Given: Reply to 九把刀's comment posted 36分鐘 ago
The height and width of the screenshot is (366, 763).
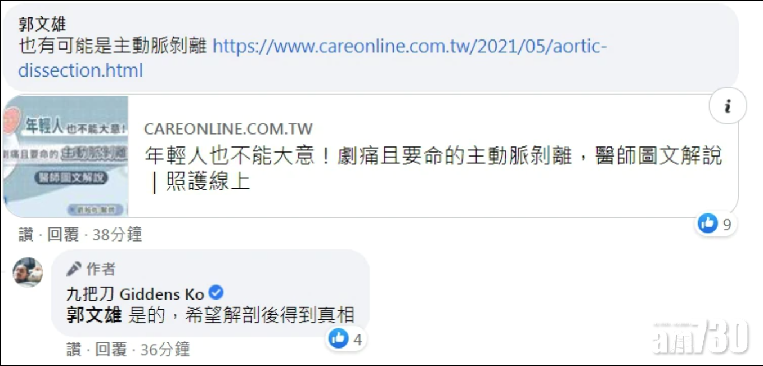Looking at the screenshot, I should click(x=111, y=349).
